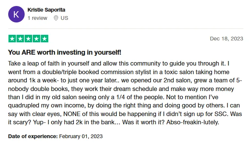The width and height of the screenshot is (249, 143).
Task: Click the review paragraph starting "Take a leap"
Action: [125, 93]
